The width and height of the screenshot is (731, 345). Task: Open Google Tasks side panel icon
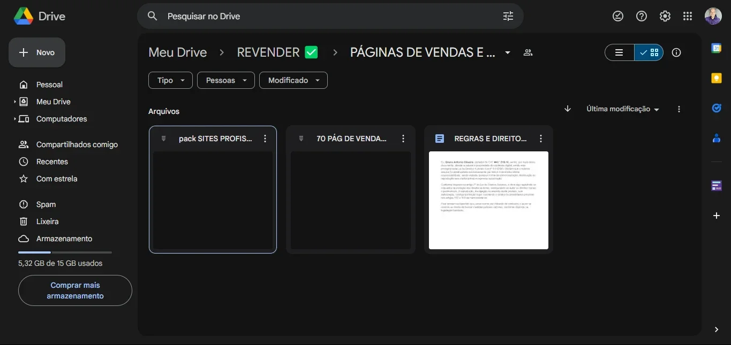(717, 108)
